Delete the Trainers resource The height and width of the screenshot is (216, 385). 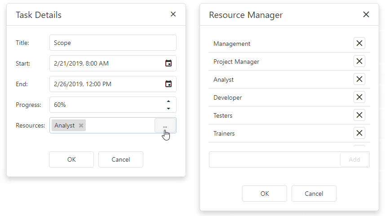click(359, 133)
